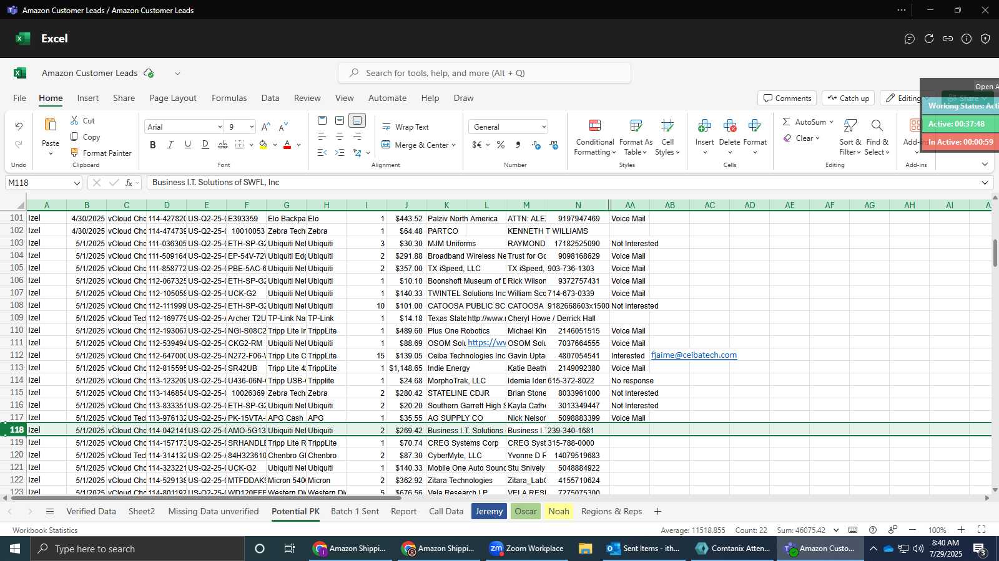Switch to the Insert ribbon tab
999x561 pixels.
(88, 98)
